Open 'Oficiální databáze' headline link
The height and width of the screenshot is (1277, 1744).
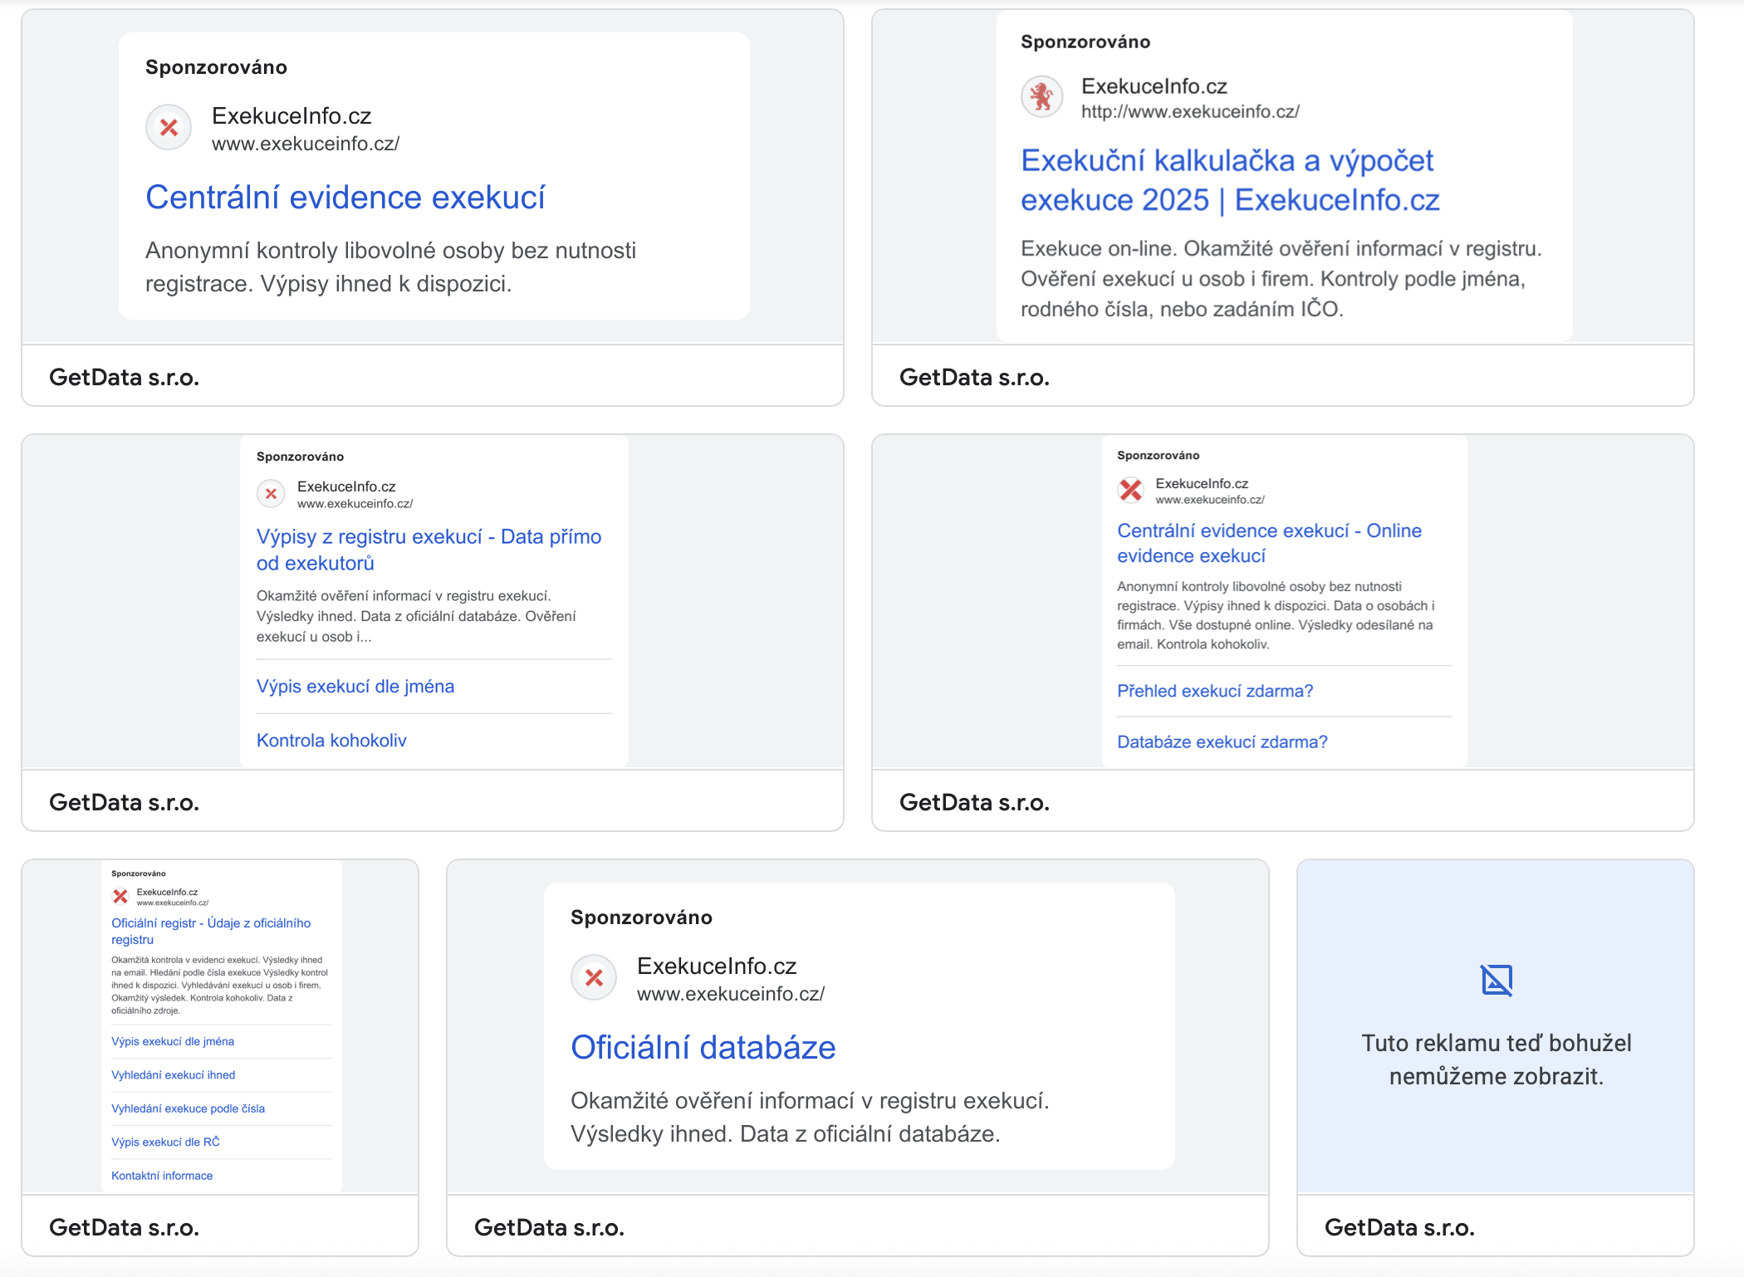pos(703,1048)
